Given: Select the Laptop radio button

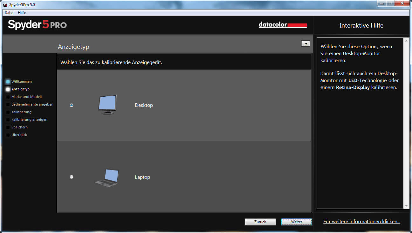Looking at the screenshot, I should pyautogui.click(x=72, y=177).
